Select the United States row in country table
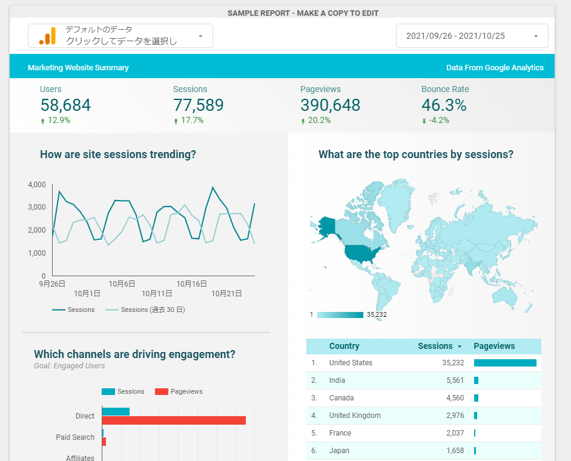The width and height of the screenshot is (571, 461). tap(423, 363)
